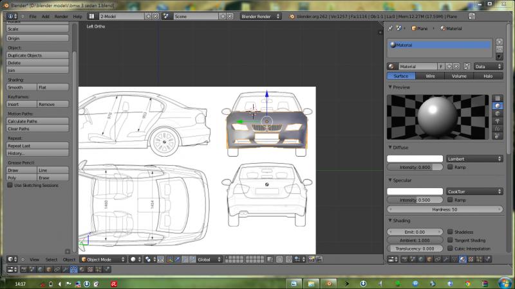
Task: Pin the properties context with the pin icon
Action: click(x=391, y=28)
